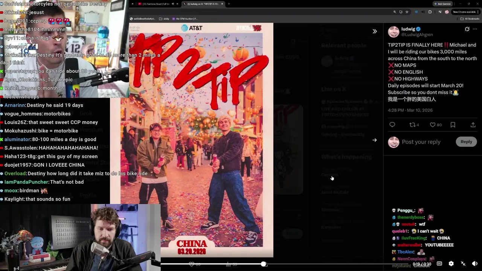
Task: Click the ludwig display name
Action: pyautogui.click(x=408, y=29)
